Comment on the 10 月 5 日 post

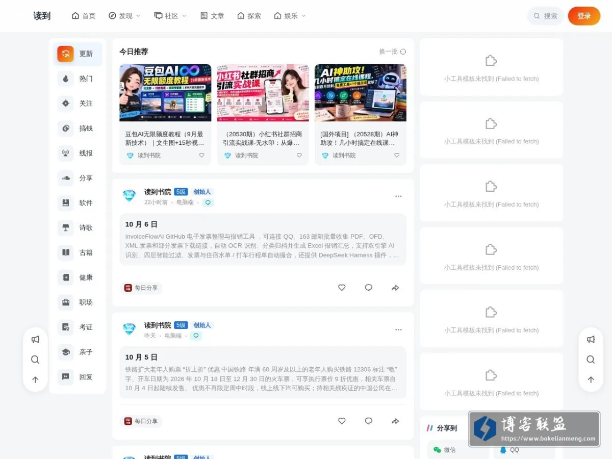click(x=369, y=421)
